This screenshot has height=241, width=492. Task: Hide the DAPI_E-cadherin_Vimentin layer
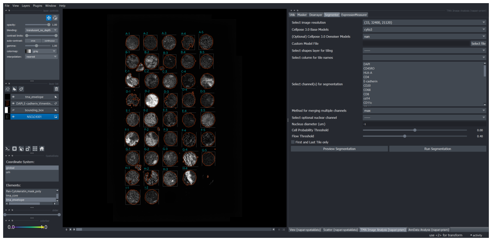pyautogui.click(x=13, y=103)
